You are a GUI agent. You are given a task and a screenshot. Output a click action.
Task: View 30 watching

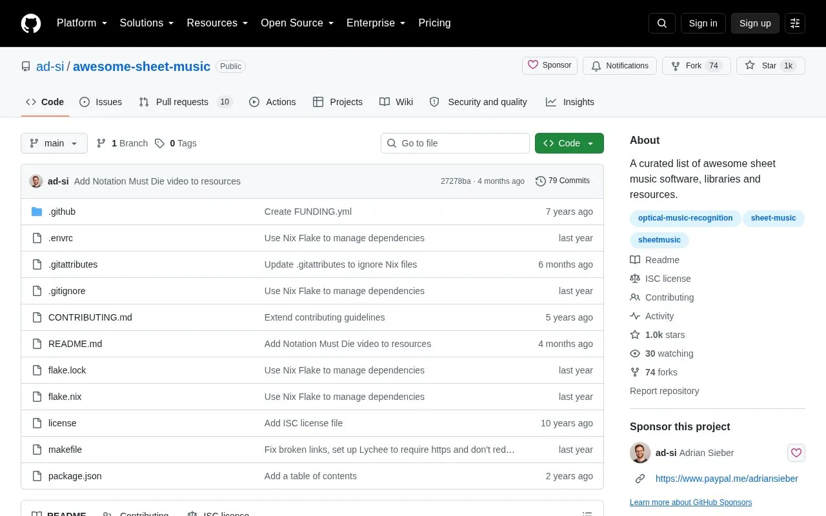(661, 353)
